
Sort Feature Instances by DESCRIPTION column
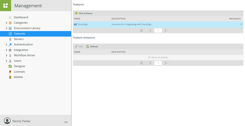119,52
